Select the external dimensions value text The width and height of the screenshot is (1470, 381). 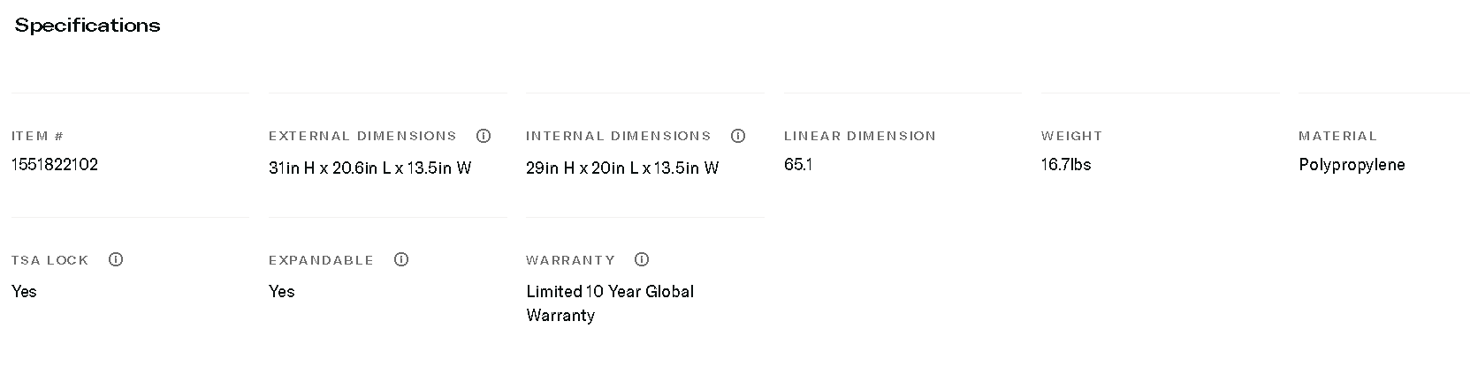369,168
